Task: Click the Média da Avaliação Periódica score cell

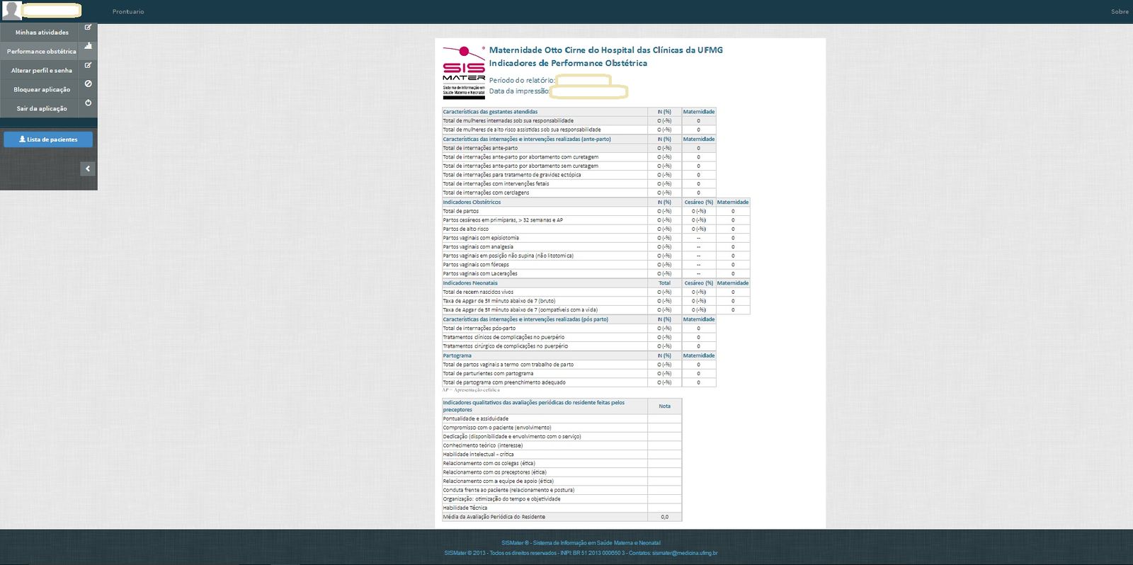Action: tap(664, 517)
